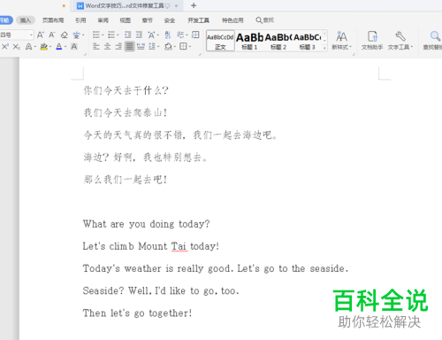The width and height of the screenshot is (442, 340).
Task: Expand borders dropdown arrow
Action: tap(190, 47)
